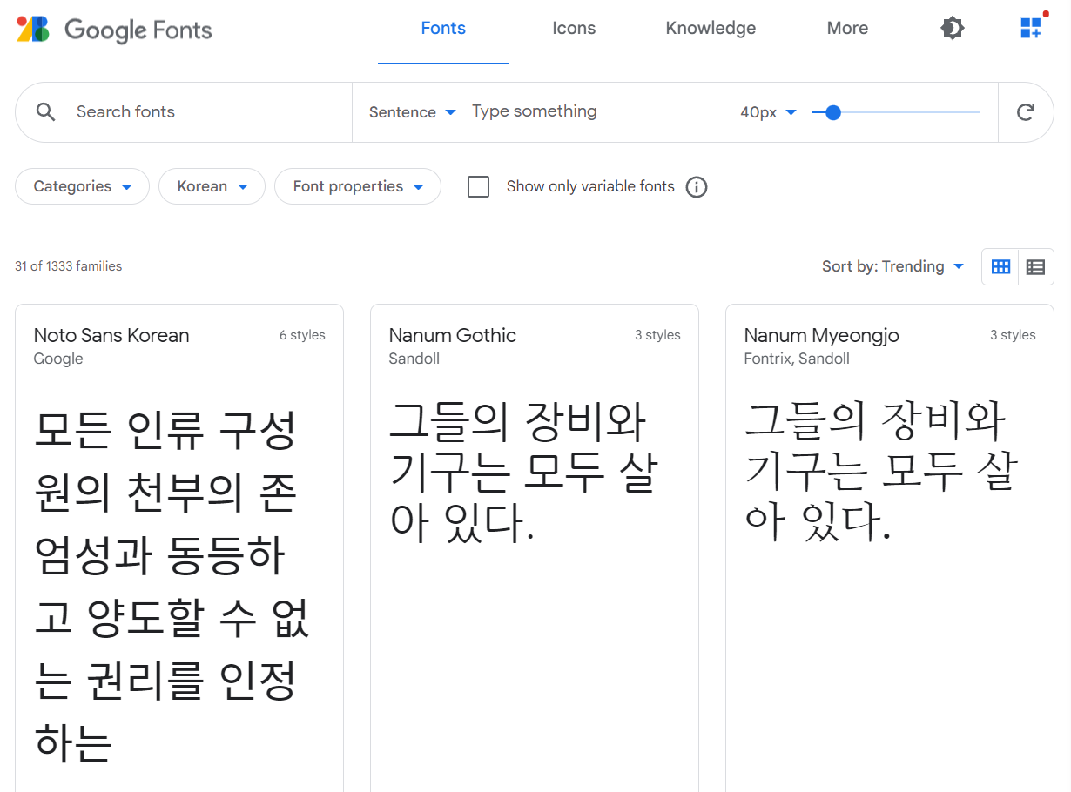Viewport: 1071px width, 792px height.
Task: Click the search magnifier icon
Action: coord(46,111)
